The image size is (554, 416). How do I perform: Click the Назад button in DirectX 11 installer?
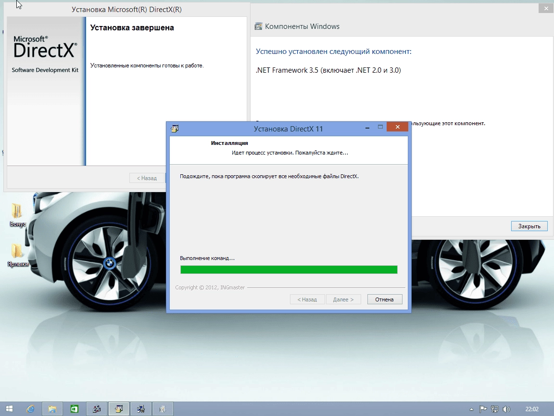pyautogui.click(x=307, y=299)
